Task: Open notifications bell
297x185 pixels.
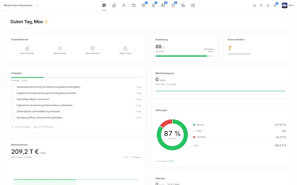Action: coord(268,5)
